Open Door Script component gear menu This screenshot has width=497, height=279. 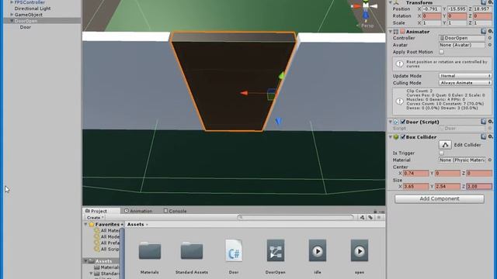tap(490, 122)
